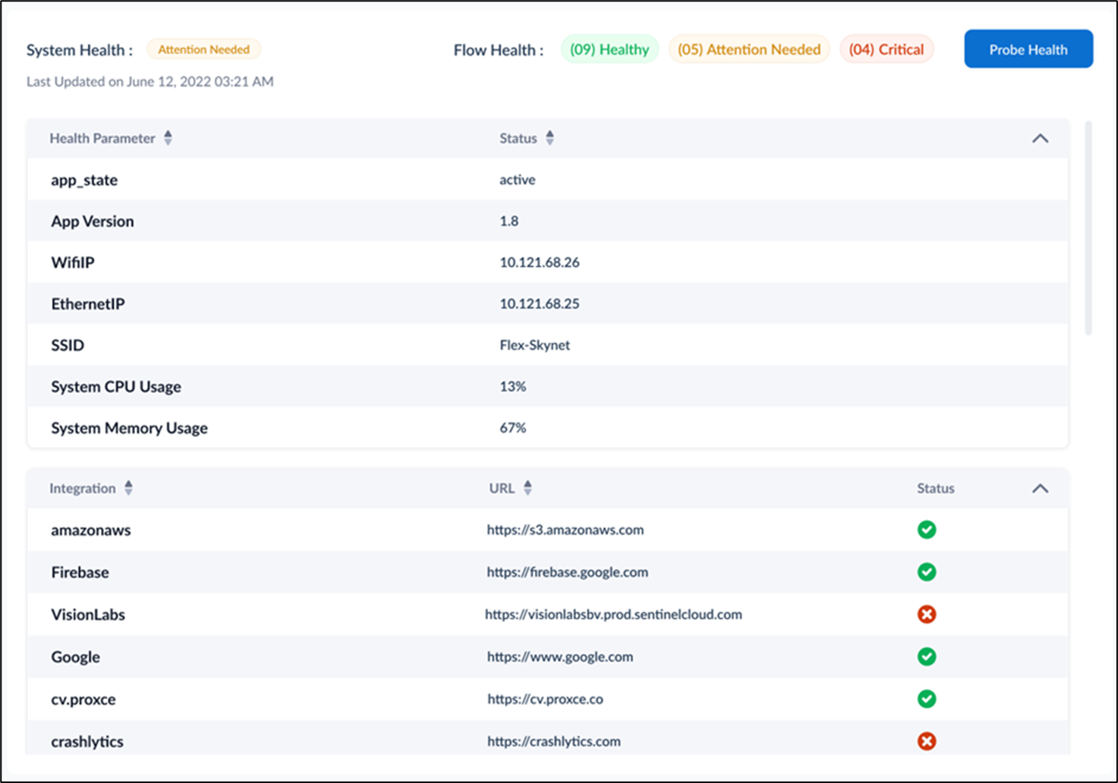Click the Probe Health button

[x=1028, y=49]
